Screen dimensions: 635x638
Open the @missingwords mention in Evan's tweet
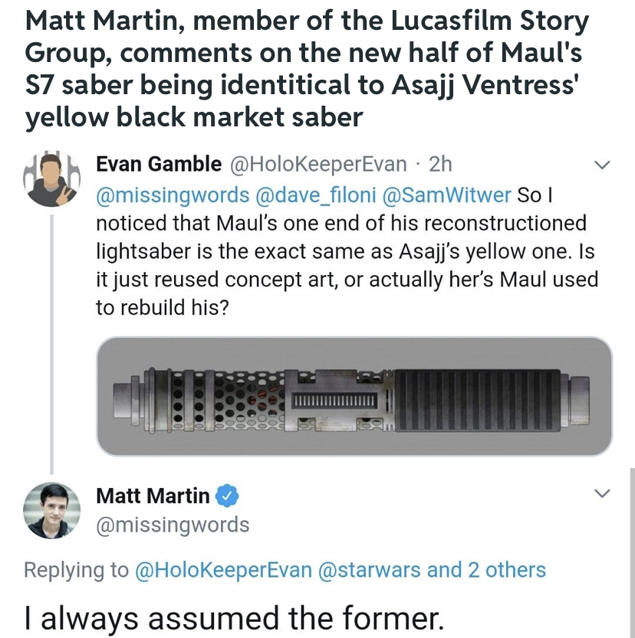point(173,195)
